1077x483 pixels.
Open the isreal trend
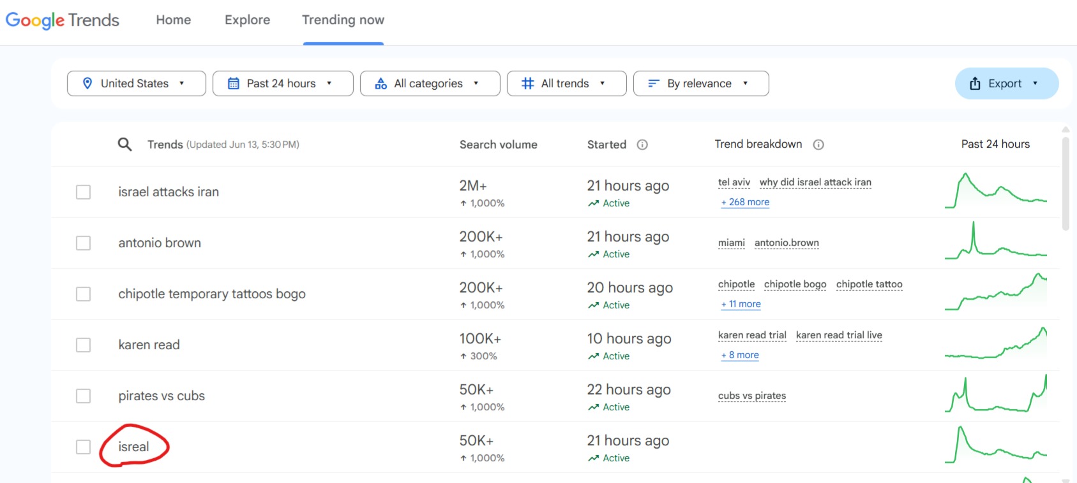(x=133, y=447)
